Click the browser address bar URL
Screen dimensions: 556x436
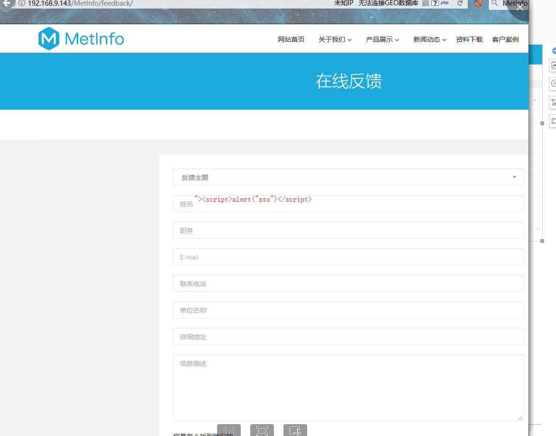[80, 3]
